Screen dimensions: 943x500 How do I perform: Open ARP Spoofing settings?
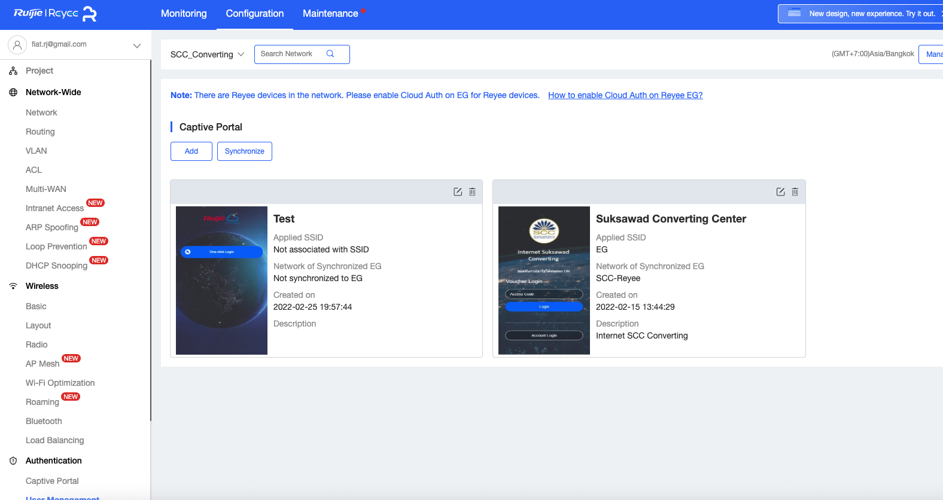pos(52,227)
